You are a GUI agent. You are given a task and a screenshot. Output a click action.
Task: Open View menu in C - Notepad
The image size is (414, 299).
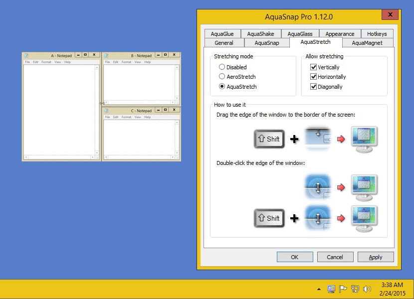138,117
